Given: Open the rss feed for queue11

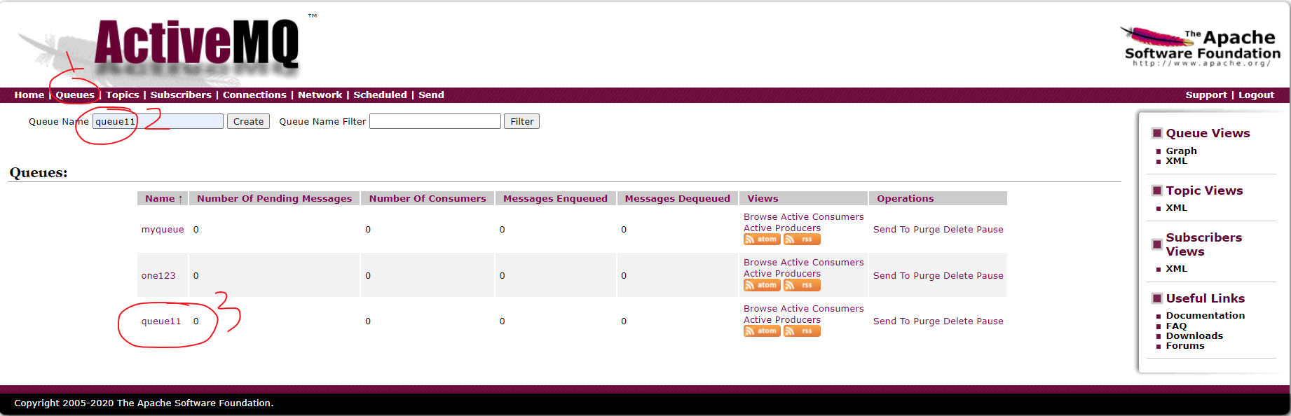Looking at the screenshot, I should [x=802, y=331].
